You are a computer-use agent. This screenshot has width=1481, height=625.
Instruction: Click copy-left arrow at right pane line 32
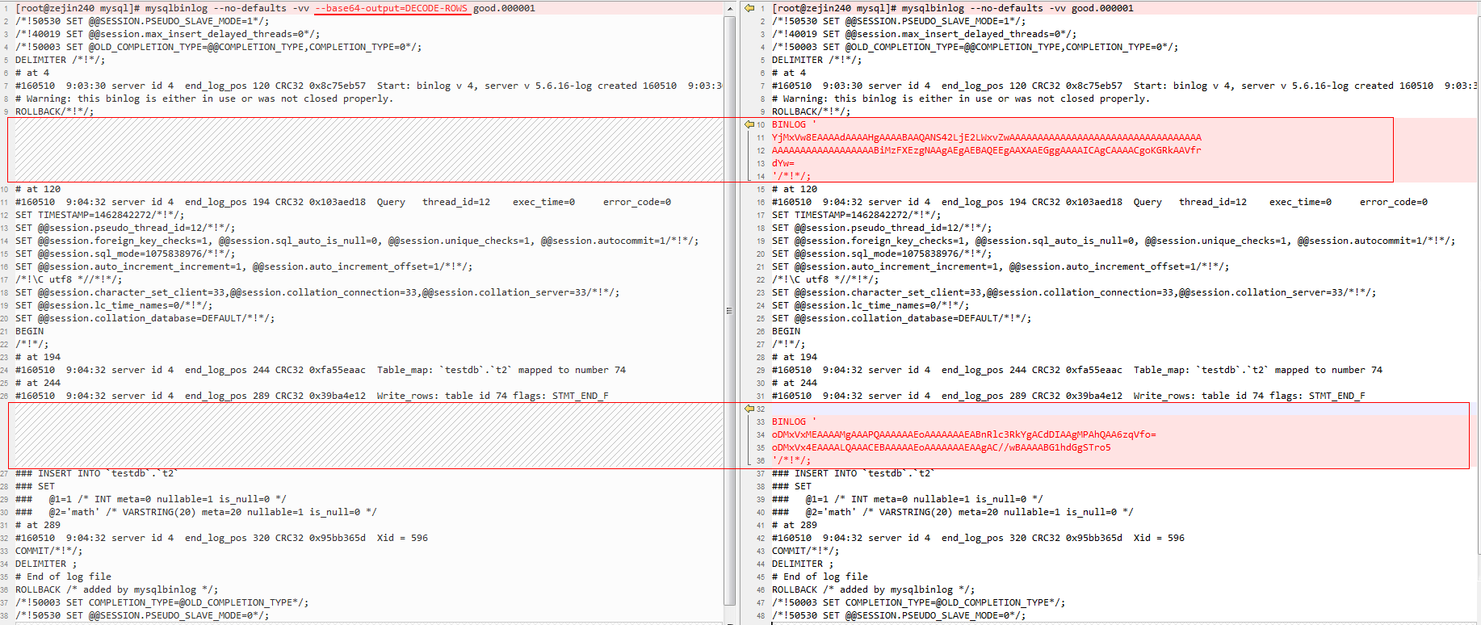click(749, 409)
